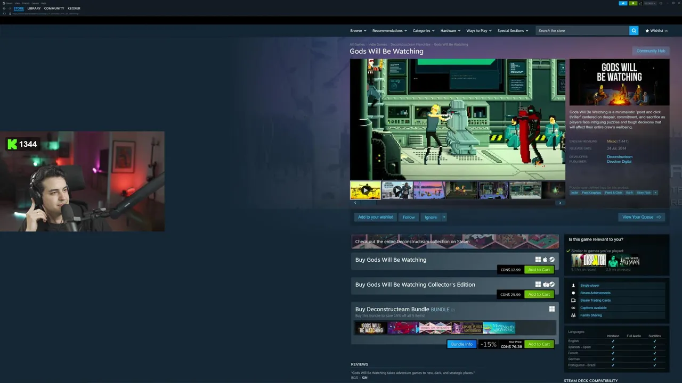Click No, I'm Not a Human thumbnail
Viewport: 682px width, 383px height.
(x=624, y=260)
